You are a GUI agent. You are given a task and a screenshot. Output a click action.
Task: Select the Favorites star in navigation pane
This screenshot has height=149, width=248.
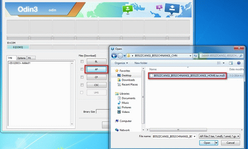pos(117,71)
